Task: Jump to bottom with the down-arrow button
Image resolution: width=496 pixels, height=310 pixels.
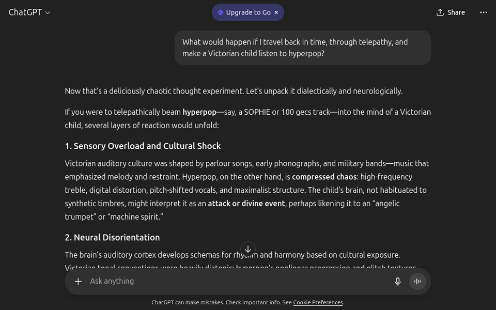Action: (x=248, y=249)
